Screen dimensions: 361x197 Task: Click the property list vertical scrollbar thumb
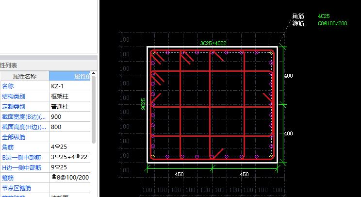pos(94,110)
